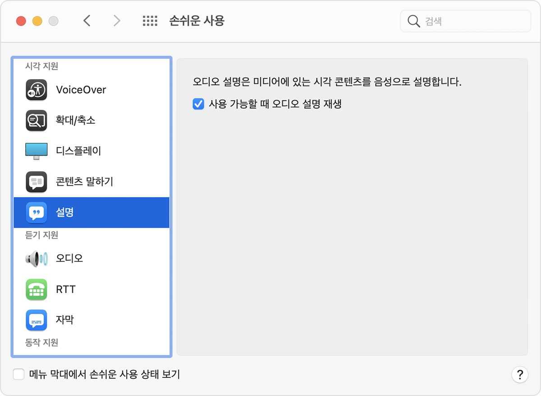Screen dimensions: 541x396
Task: Select the 확대/축소 zoom icon
Action: coord(36,120)
